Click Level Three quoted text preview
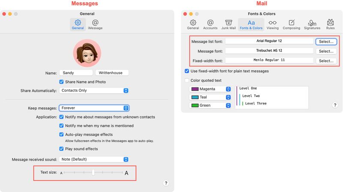Image resolution: width=343 pixels, height=192 pixels. click(256, 103)
